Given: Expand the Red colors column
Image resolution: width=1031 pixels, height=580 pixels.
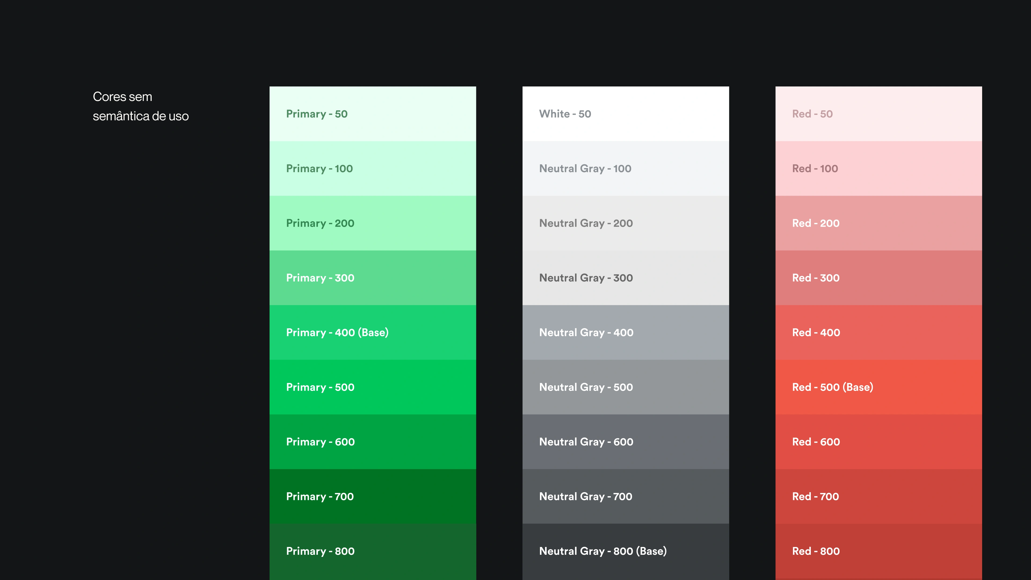Looking at the screenshot, I should [878, 113].
